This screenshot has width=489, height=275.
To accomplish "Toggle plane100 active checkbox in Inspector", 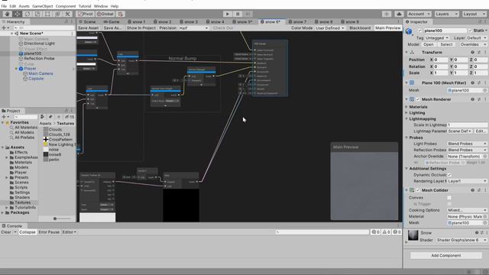I will coord(419,31).
